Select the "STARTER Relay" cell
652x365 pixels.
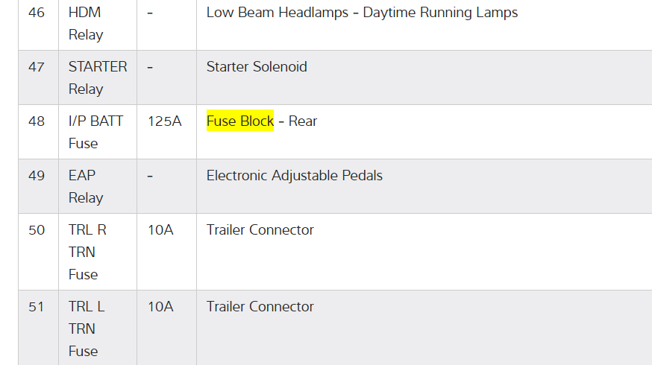click(x=97, y=77)
